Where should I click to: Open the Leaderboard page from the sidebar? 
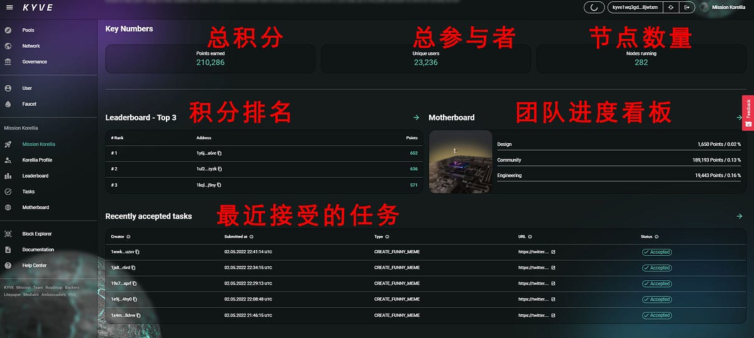coord(35,176)
